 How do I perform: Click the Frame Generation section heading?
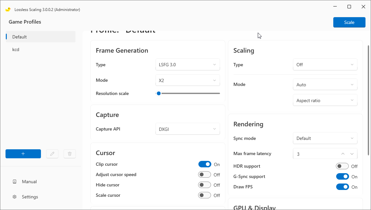pos(122,50)
